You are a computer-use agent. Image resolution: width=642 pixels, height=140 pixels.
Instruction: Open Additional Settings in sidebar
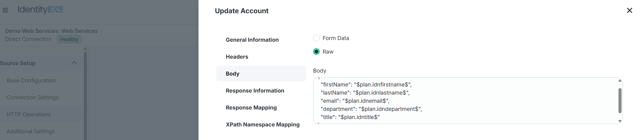[31, 131]
